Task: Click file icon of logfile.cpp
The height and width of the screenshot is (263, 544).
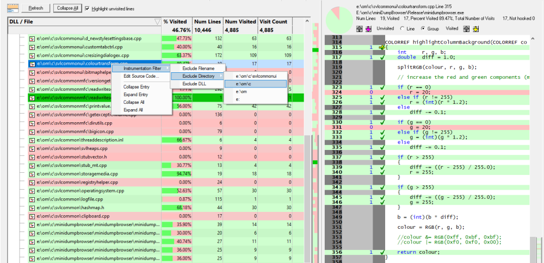Action: pyautogui.click(x=32, y=199)
